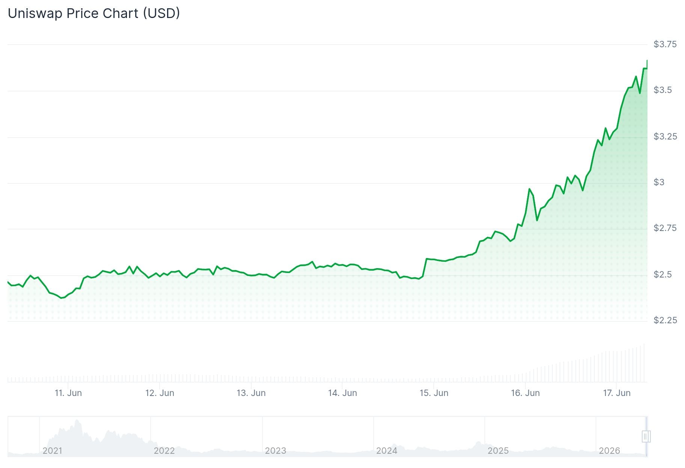Click the $2.75 price axis label
This screenshot has width=685, height=468.
[x=665, y=228]
